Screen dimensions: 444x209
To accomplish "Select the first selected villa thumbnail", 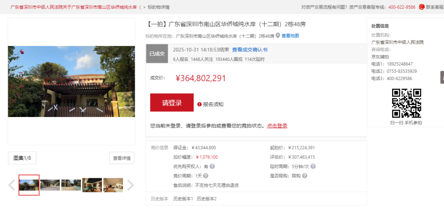I will 29,185.
